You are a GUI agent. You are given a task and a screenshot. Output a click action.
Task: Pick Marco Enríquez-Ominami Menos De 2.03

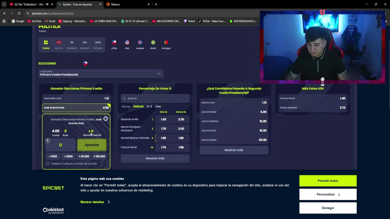pos(181,129)
